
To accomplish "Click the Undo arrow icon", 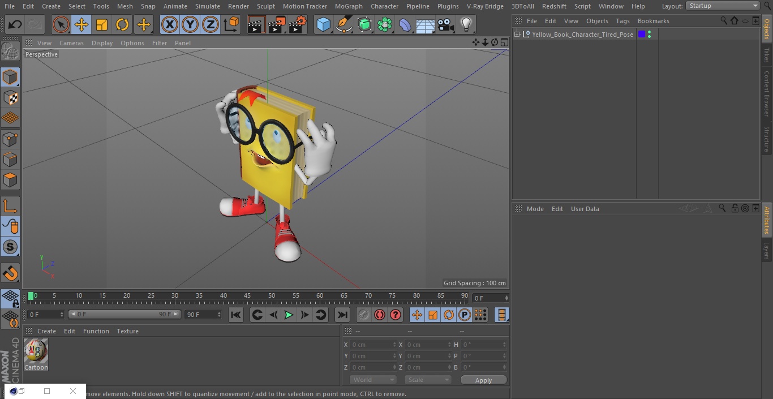I will tap(15, 24).
